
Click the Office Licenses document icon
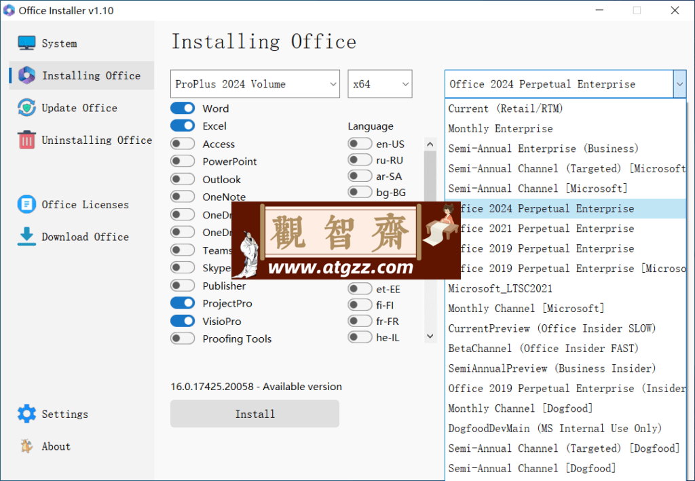(26, 204)
